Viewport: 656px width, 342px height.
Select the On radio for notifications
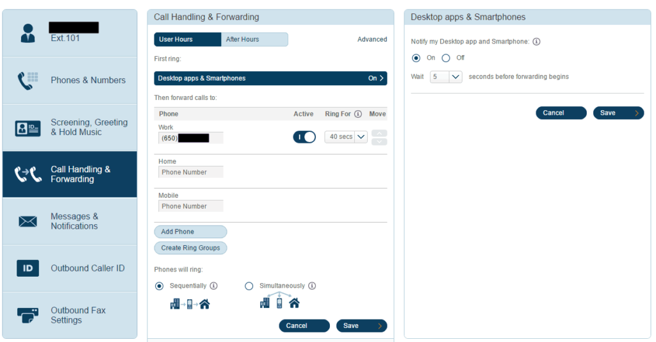416,58
